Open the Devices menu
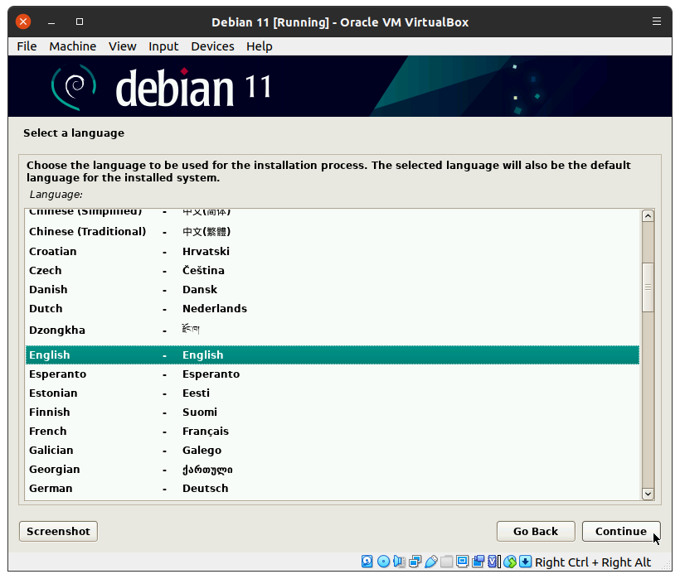This screenshot has height=579, width=680. [x=212, y=46]
